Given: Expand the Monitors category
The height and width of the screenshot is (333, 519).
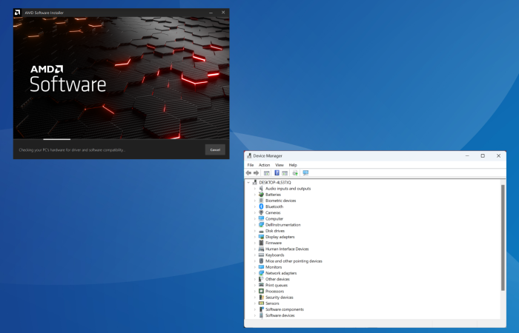Looking at the screenshot, I should click(255, 267).
